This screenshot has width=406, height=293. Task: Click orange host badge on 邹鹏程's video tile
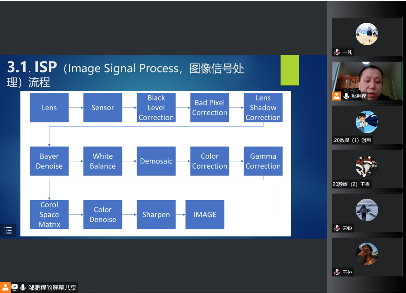click(337, 96)
